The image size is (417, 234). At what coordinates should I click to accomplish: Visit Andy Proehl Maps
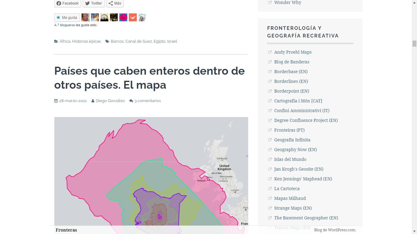(293, 52)
